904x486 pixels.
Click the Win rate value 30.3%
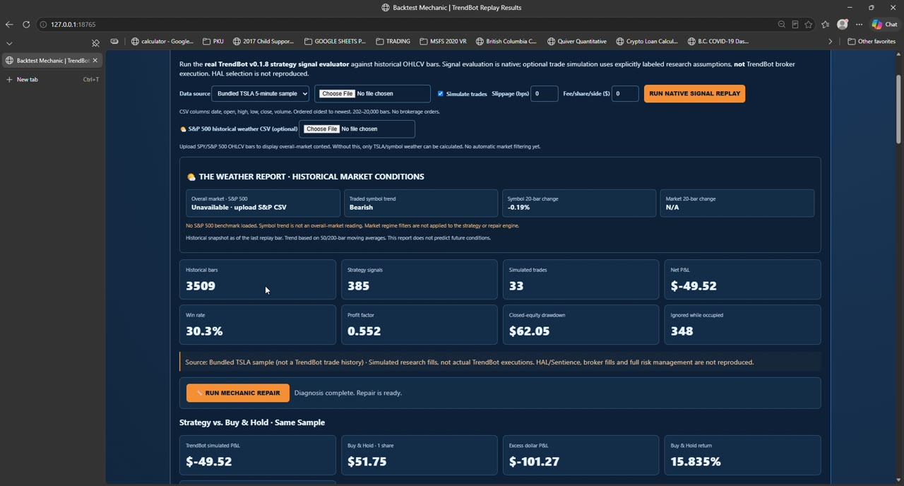(x=204, y=331)
